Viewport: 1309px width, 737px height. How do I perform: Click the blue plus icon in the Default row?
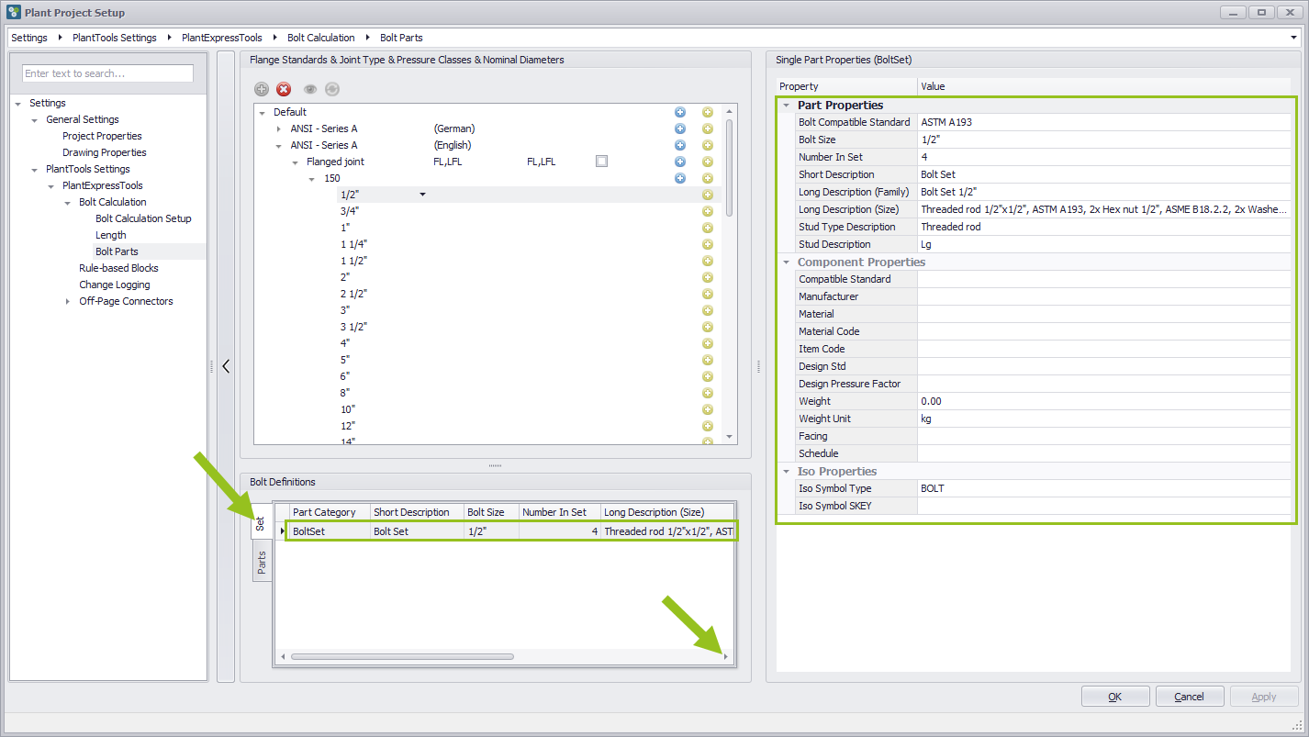coord(680,112)
